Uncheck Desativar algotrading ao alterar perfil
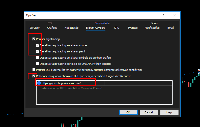Image resolution: width=200 pixels, height=127 pixels. [38, 51]
